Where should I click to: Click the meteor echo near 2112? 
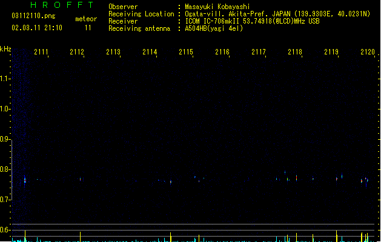click(81, 179)
